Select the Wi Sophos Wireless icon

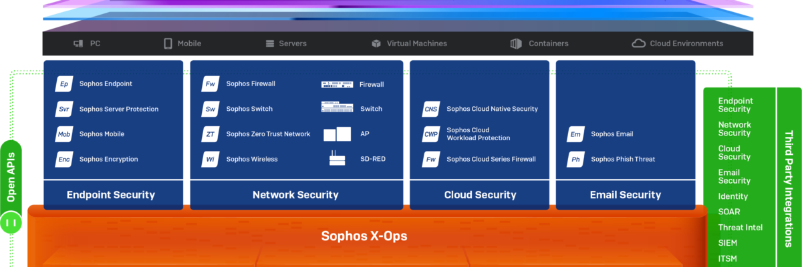click(x=211, y=160)
